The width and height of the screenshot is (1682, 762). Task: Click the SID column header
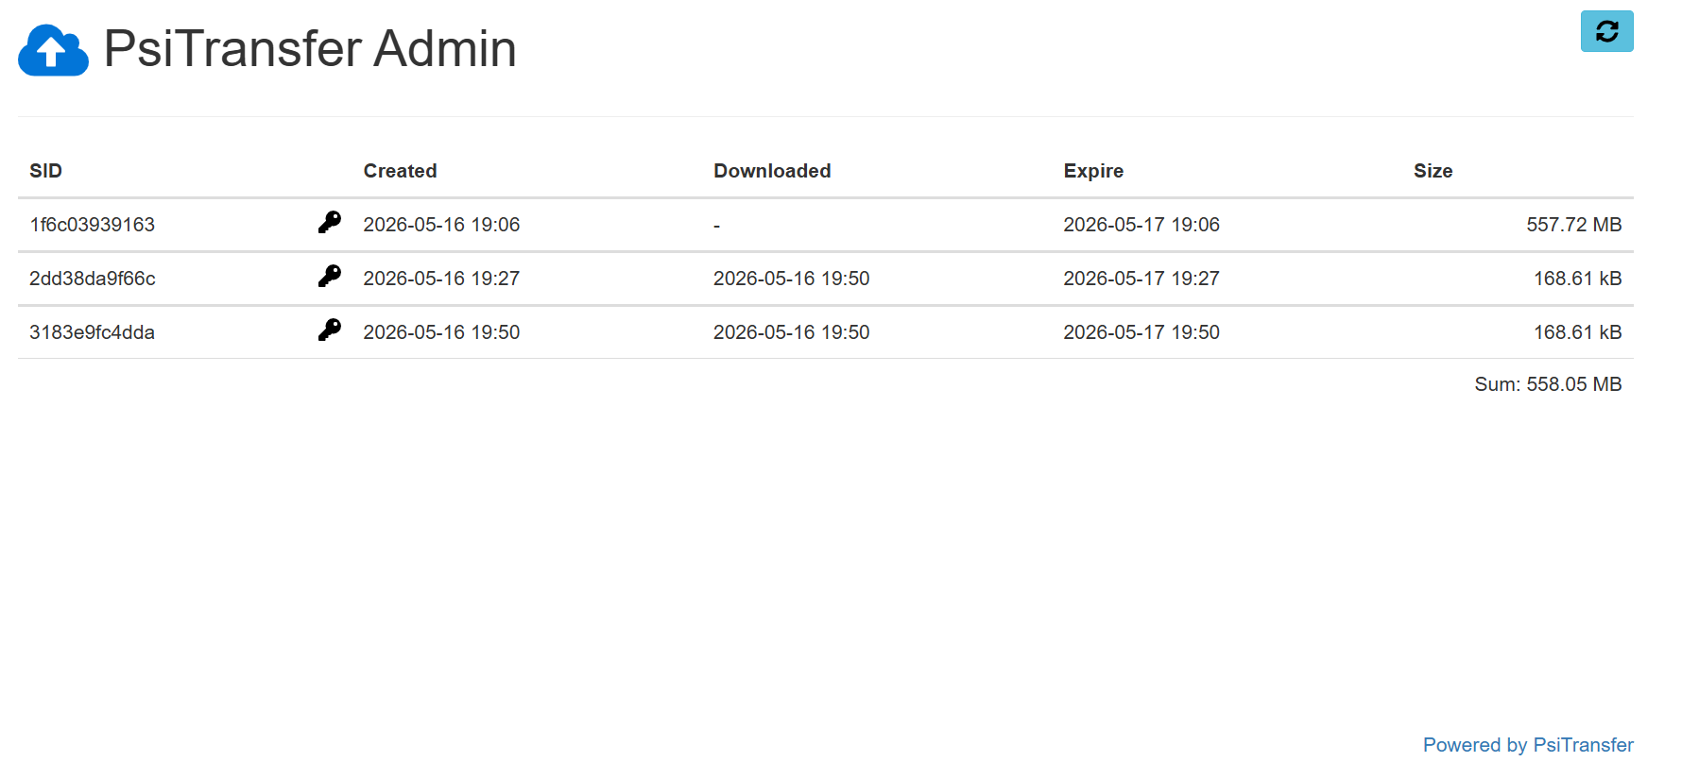45,171
